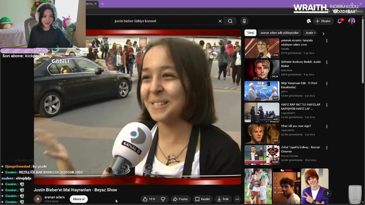The width and height of the screenshot is (365, 205).
Task: Click the magnifier search icon
Action: (230, 21)
